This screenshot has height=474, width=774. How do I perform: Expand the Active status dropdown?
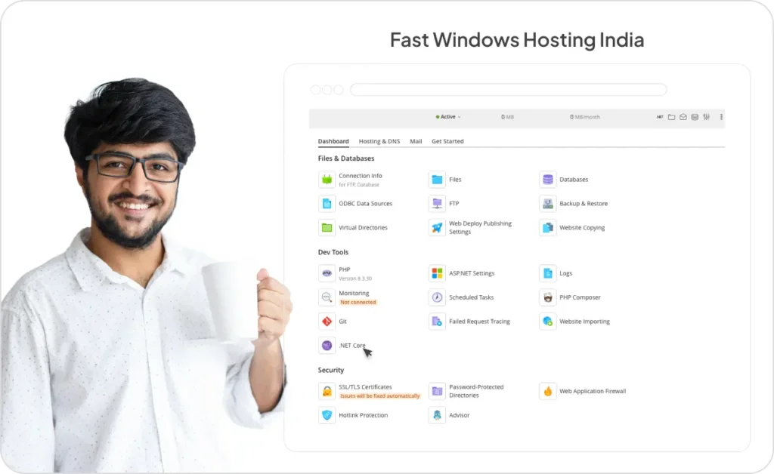(448, 116)
